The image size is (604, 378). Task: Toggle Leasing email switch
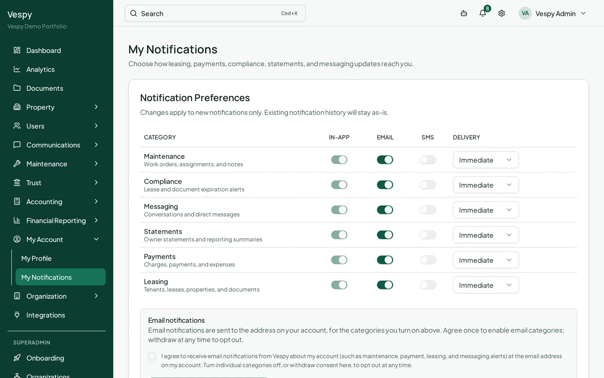(x=385, y=285)
